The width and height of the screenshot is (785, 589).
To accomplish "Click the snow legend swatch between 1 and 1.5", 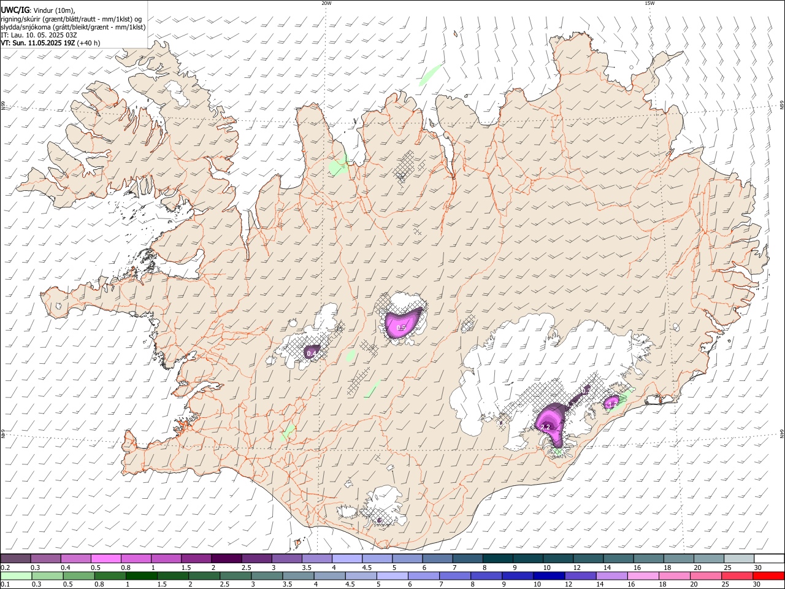I will coord(166,558).
